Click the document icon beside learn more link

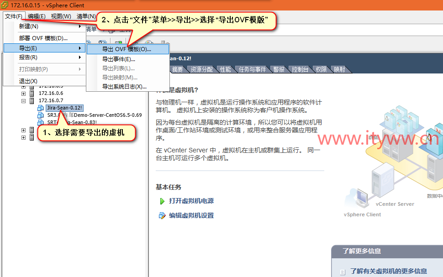343,272
